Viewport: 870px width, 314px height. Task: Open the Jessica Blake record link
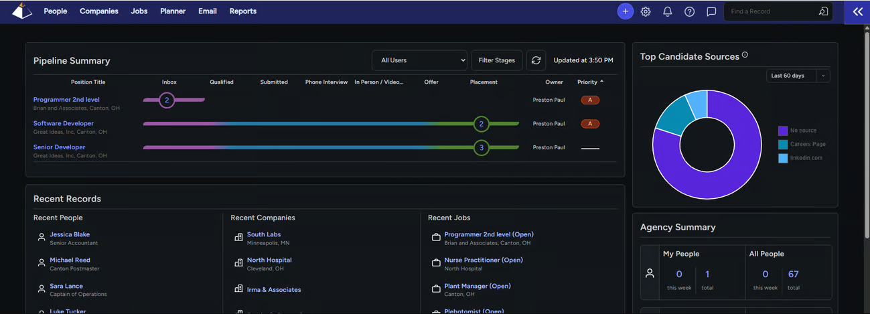click(70, 234)
